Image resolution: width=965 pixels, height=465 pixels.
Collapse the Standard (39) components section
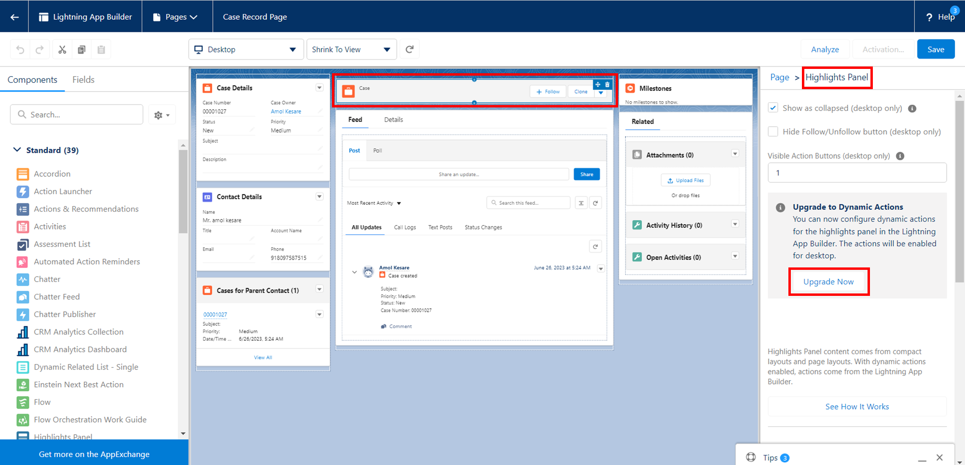click(17, 150)
